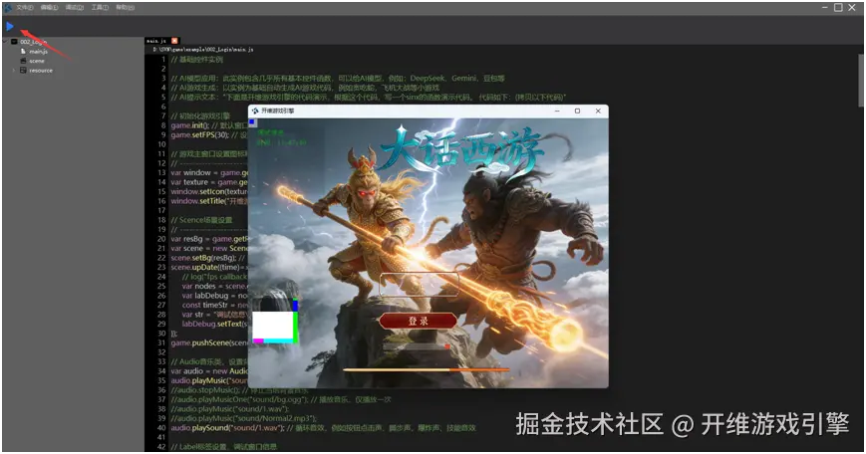Open the 帮助 (Help) menu

[x=126, y=8]
